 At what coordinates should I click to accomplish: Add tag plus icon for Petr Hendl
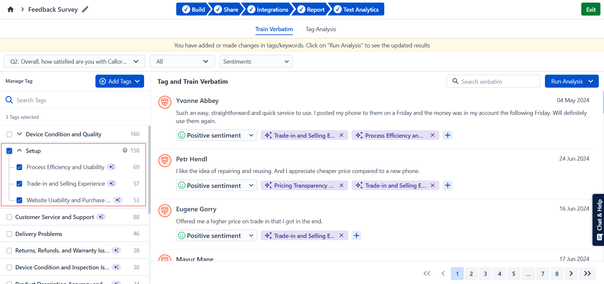point(448,185)
